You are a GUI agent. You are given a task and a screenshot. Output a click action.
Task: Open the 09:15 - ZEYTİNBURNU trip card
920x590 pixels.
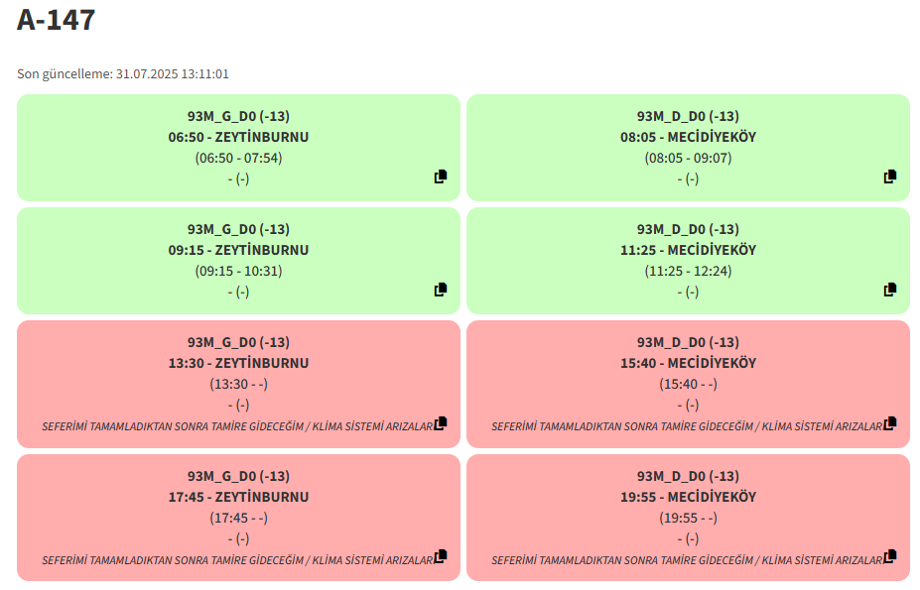pyautogui.click(x=239, y=261)
